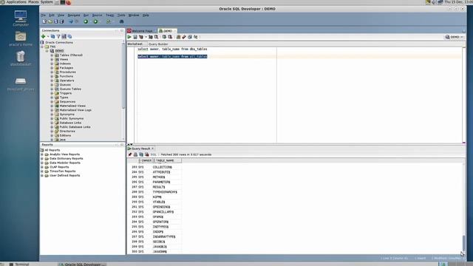Image resolution: width=473 pixels, height=266 pixels.
Task: Click the Save All icon in the main toolbar
Action: tap(62, 21)
